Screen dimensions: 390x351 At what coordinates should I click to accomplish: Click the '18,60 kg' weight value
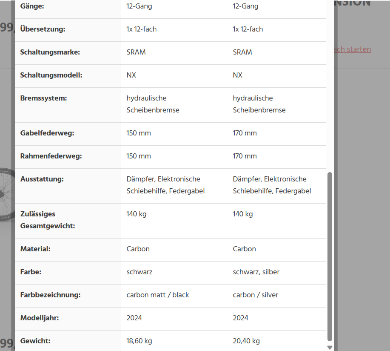(139, 341)
